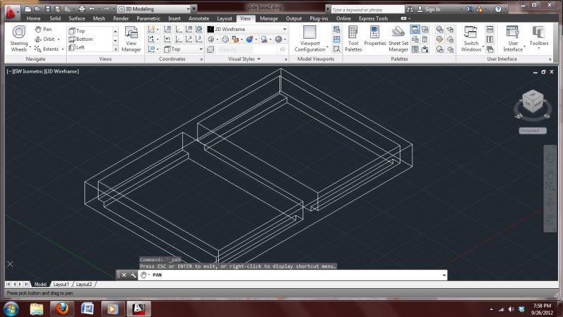Click the Tile Vertically icon
Image resolution: width=563 pixels, height=317 pixels.
pyautogui.click(x=490, y=39)
